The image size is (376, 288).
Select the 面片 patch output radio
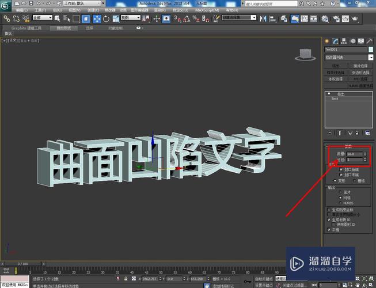point(340,192)
